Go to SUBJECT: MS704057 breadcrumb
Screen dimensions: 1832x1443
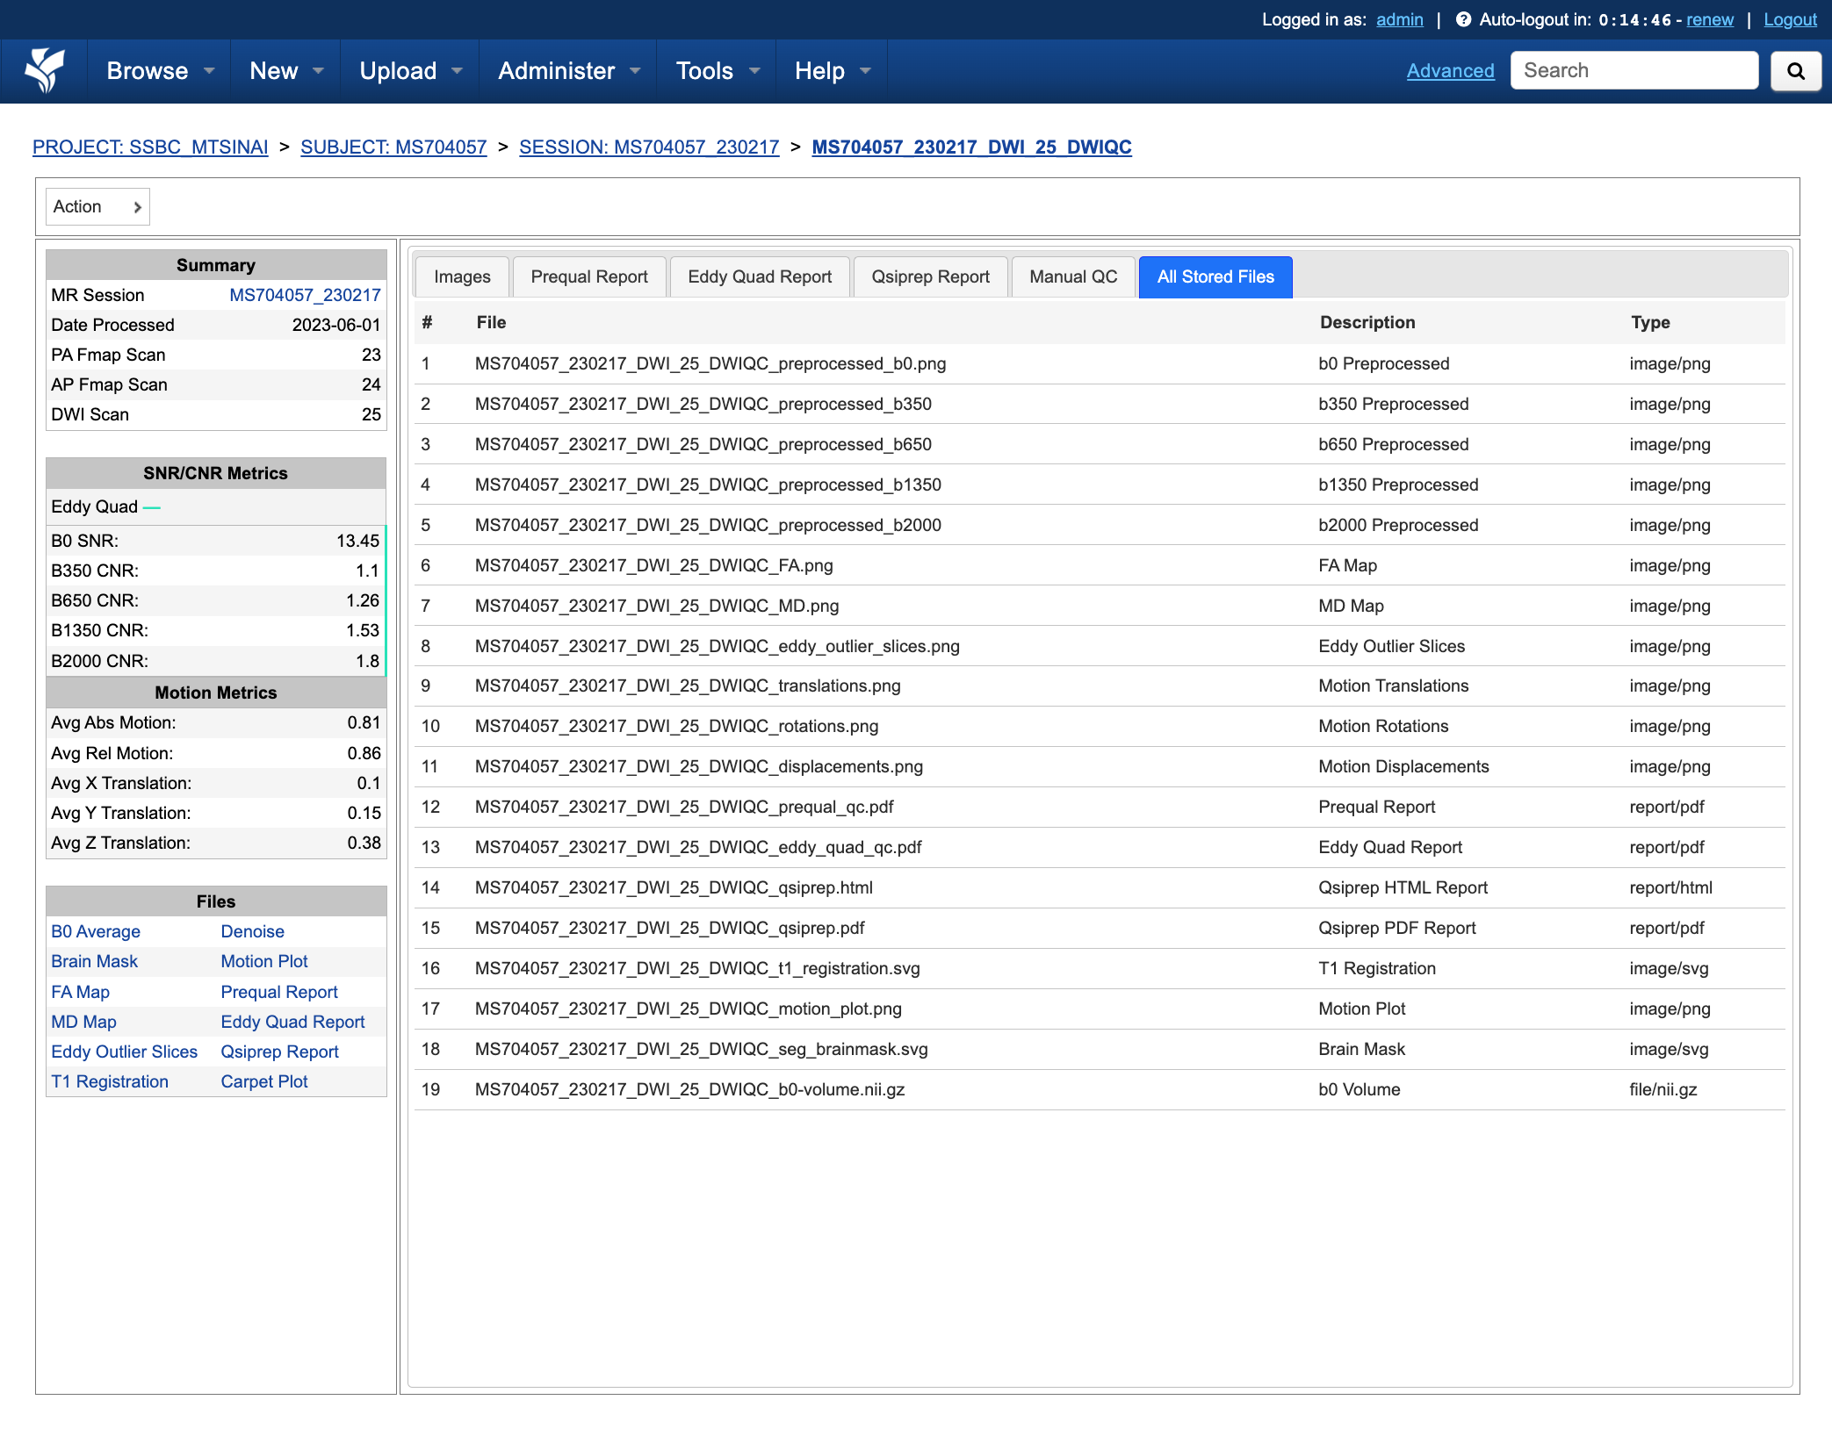(x=393, y=147)
